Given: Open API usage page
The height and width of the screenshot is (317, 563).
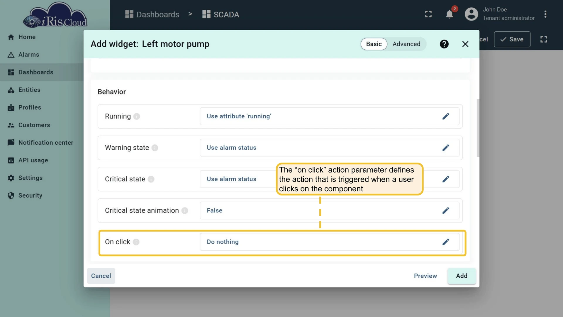Looking at the screenshot, I should click(42, 160).
